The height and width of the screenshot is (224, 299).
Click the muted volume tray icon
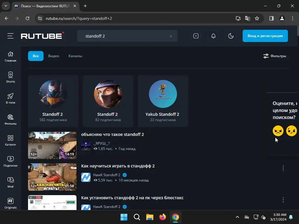(x=264, y=217)
